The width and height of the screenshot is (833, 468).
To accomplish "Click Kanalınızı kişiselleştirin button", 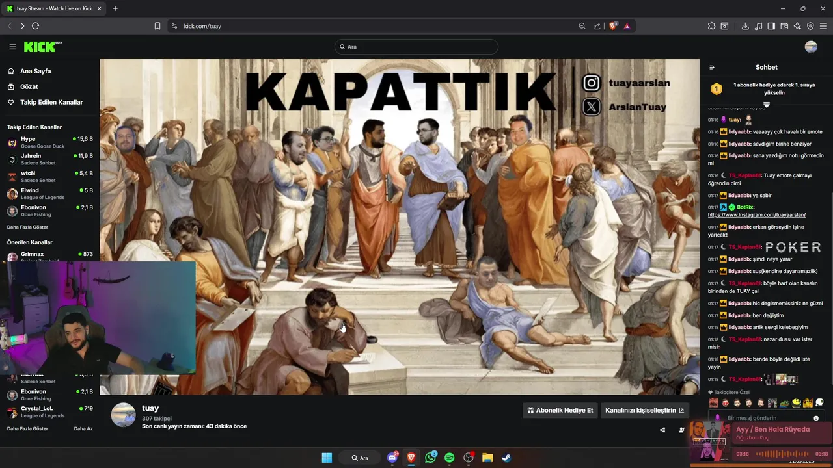I will pyautogui.click(x=644, y=410).
